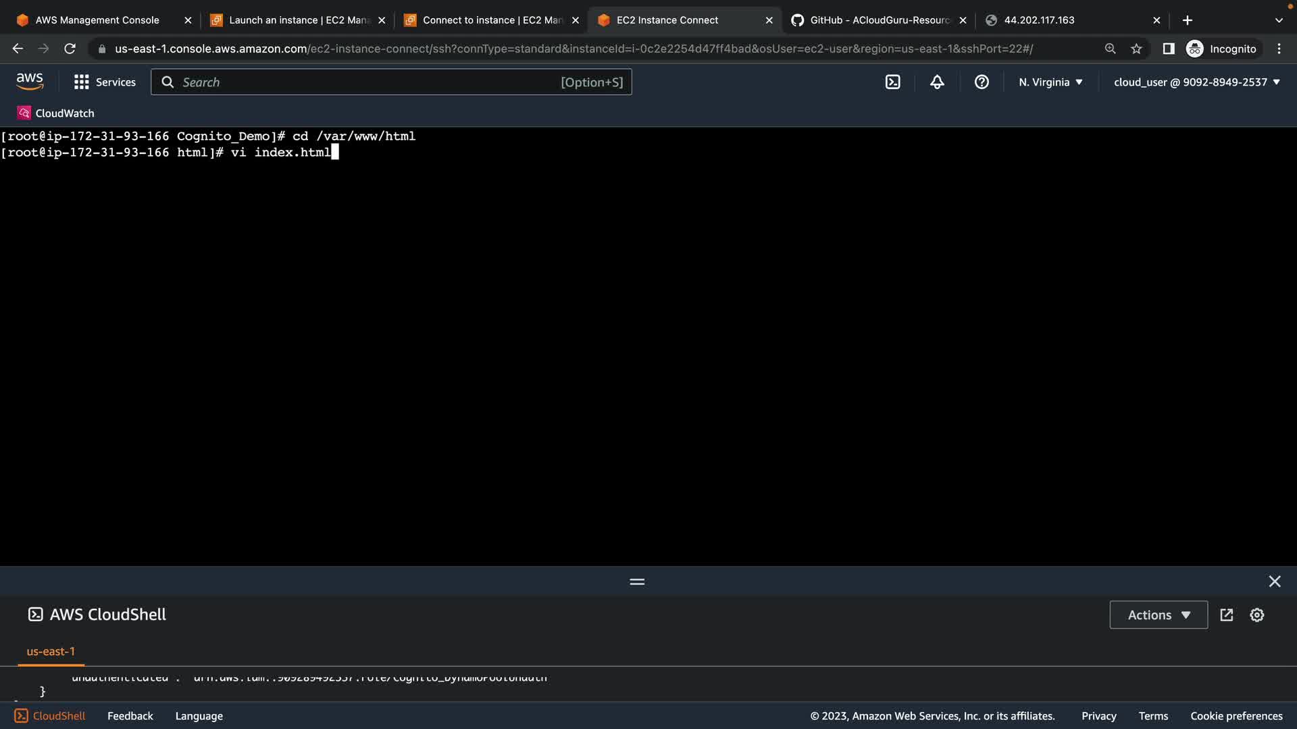The image size is (1297, 729).
Task: Expand the N. Virginia region dropdown
Action: click(1050, 82)
